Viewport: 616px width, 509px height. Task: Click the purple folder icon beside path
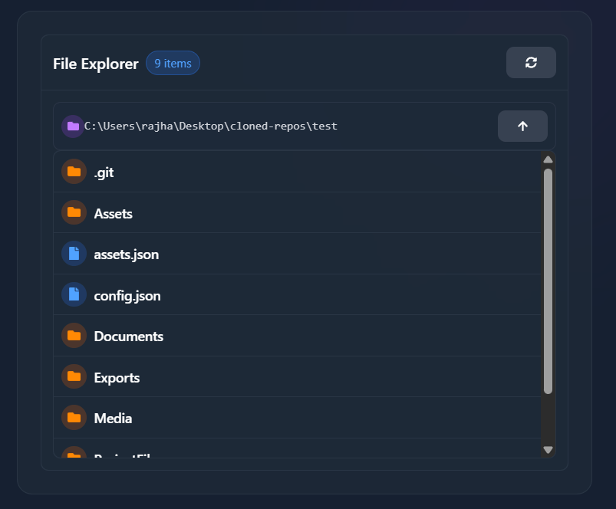coord(73,126)
